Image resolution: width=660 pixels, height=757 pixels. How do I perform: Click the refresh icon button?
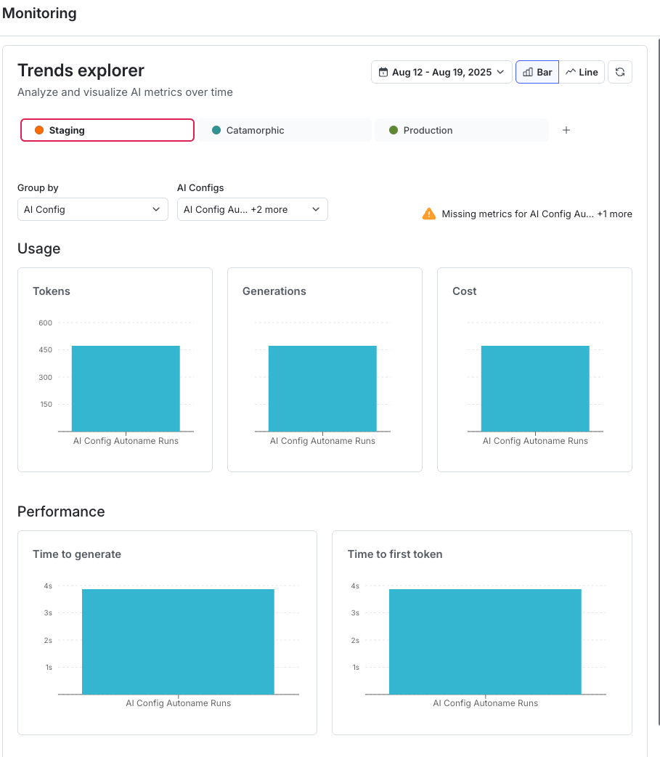(x=619, y=72)
